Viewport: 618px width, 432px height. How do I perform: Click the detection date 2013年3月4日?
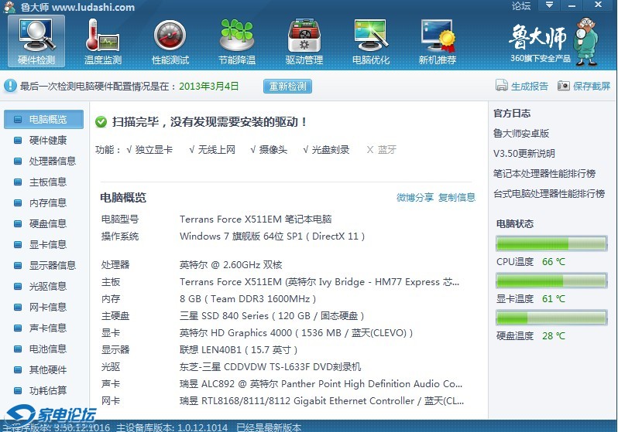coord(209,86)
